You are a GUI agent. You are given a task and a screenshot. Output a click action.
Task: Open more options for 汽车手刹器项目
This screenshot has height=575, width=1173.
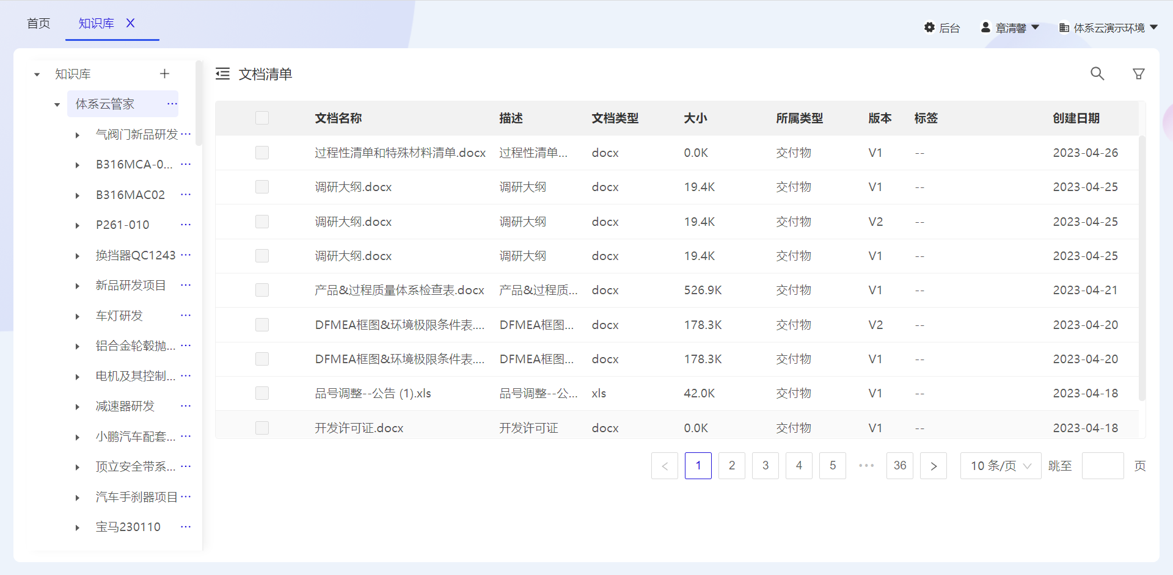click(186, 496)
